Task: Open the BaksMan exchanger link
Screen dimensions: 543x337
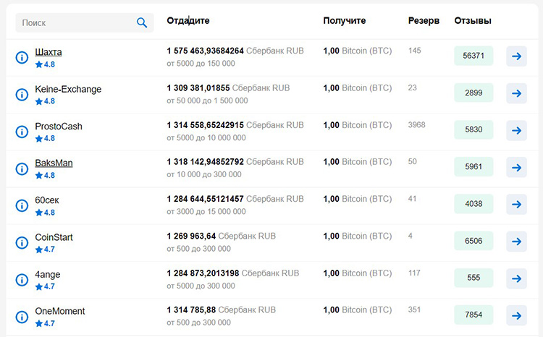Action: 54,163
